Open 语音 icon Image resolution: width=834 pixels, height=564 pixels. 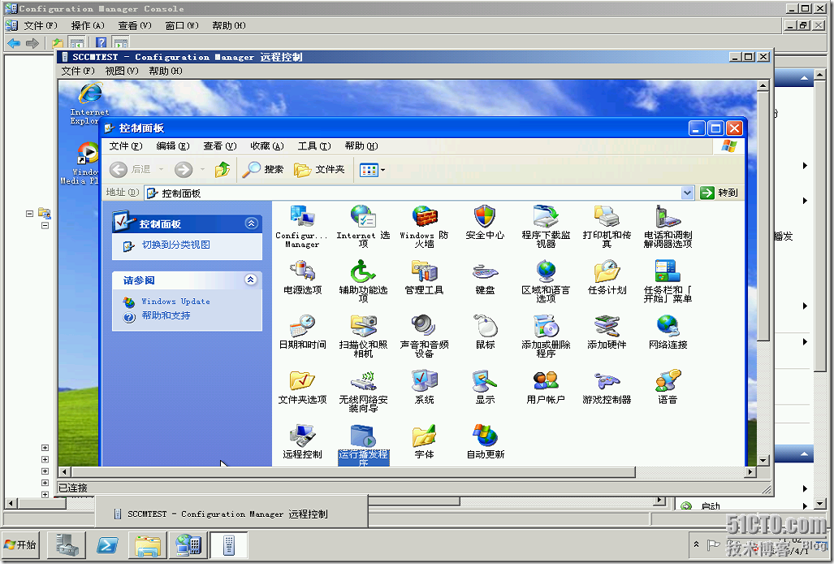[x=668, y=387]
